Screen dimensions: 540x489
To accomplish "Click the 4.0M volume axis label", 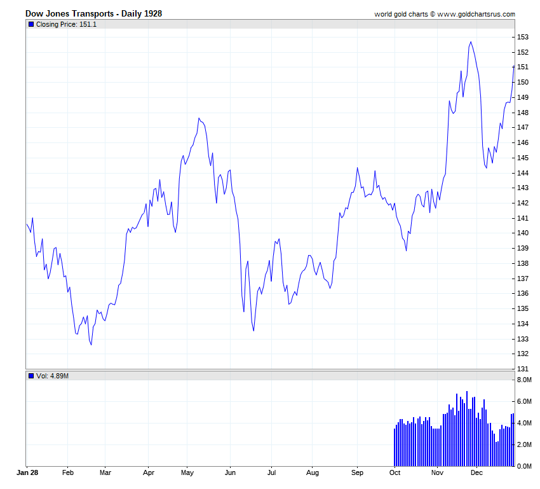I will tap(524, 423).
